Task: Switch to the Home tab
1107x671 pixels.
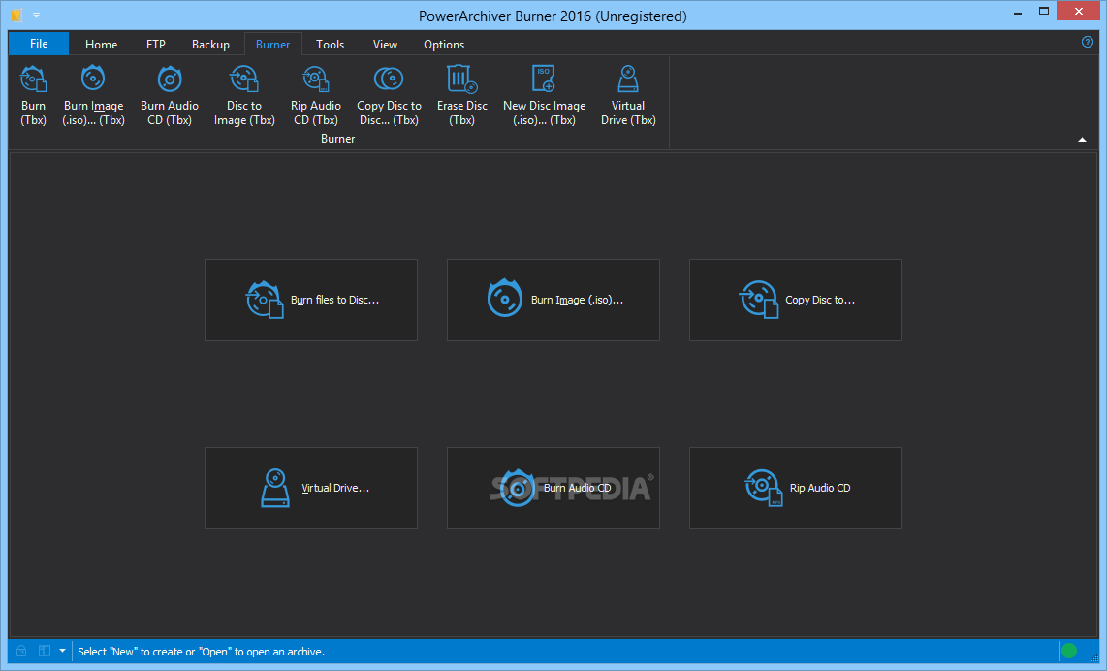Action: 101,44
